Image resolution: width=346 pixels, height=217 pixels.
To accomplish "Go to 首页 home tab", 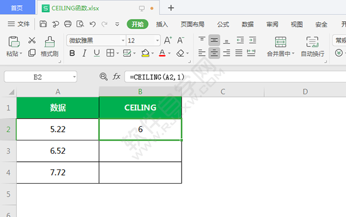I will [17, 8].
